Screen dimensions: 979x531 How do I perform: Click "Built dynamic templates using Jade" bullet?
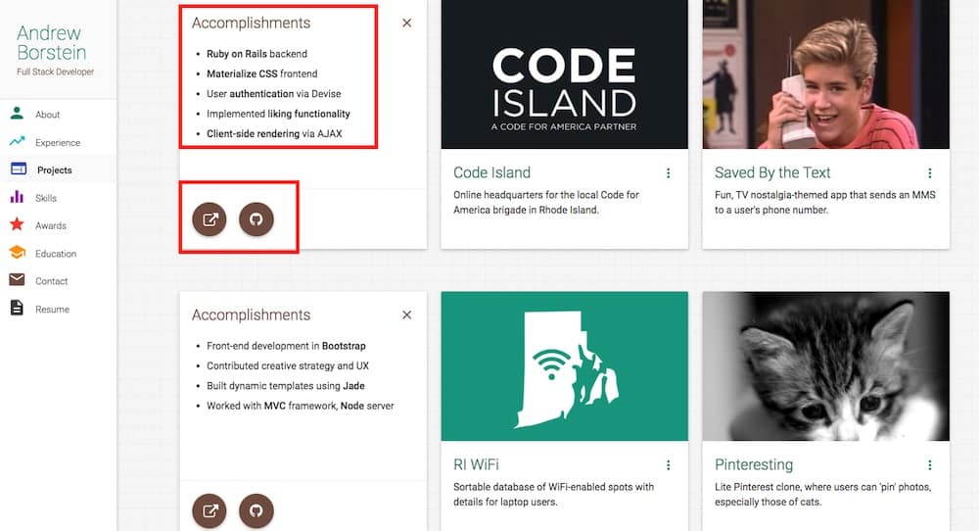[x=285, y=385]
